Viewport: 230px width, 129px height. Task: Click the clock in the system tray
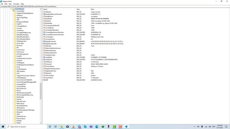(x=220, y=126)
